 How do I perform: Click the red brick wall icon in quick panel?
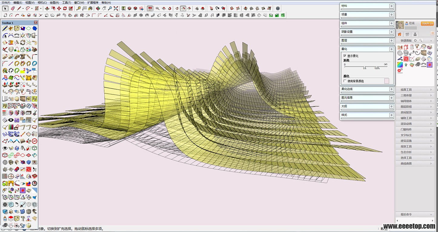tap(406, 59)
